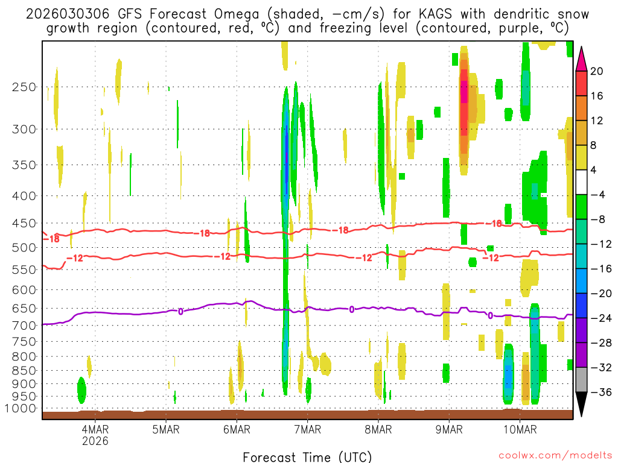Select the 900 pressure level label
Image resolution: width=618 pixels, height=463 pixels.
point(24,384)
